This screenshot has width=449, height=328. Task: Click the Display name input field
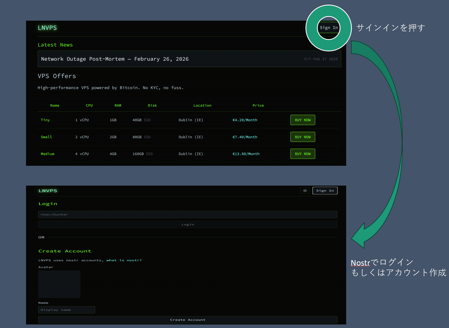tap(66, 310)
